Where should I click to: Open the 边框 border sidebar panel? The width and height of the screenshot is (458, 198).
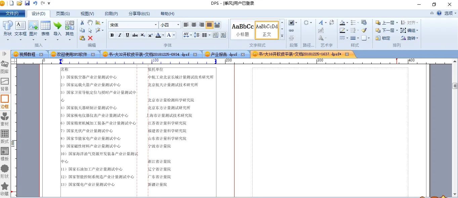point(5,102)
